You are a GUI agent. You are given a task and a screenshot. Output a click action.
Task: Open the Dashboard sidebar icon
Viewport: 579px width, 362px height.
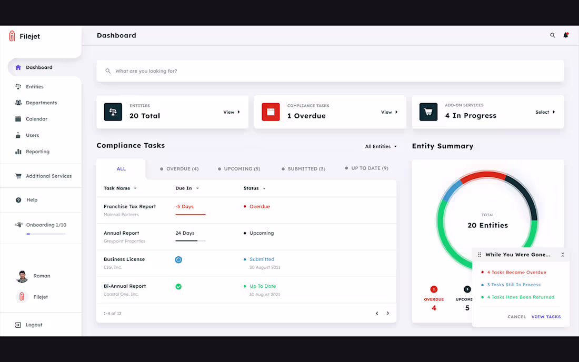pos(17,67)
